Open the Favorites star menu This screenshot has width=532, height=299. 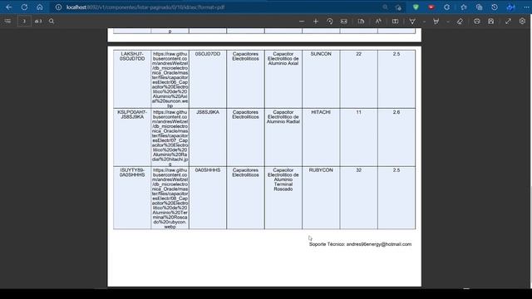point(464,7)
